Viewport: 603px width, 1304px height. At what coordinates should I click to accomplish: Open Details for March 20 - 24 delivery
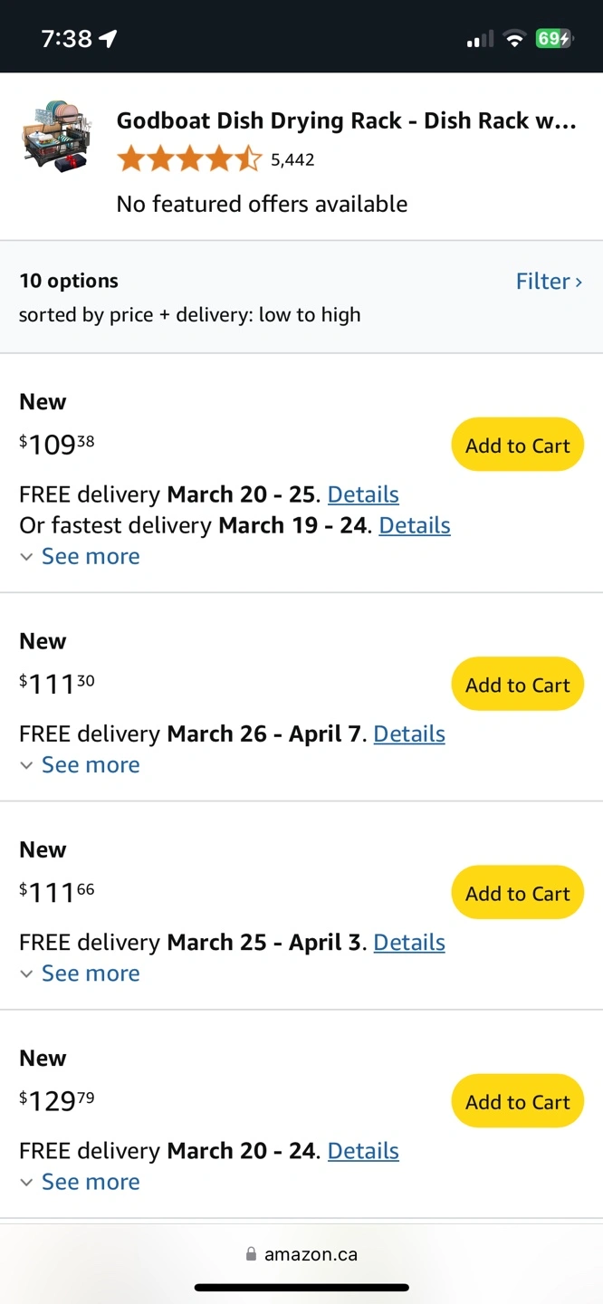pos(363,1150)
